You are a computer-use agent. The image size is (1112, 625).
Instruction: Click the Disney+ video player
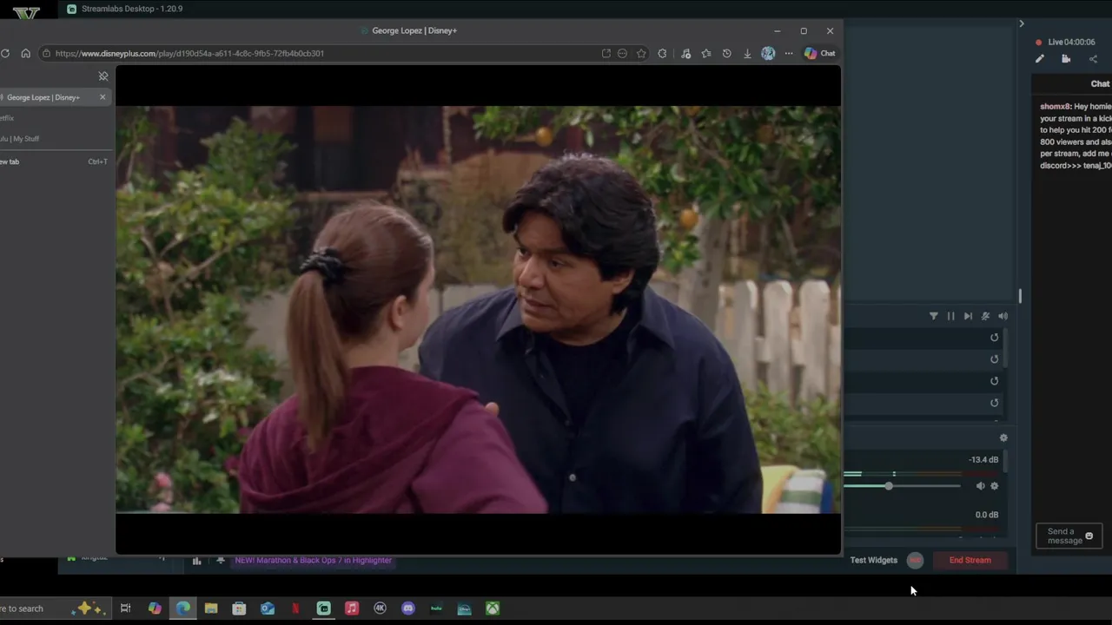point(478,310)
